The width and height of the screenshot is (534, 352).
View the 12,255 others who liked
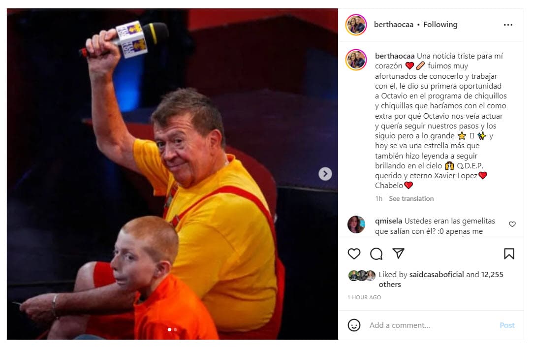[441, 280]
